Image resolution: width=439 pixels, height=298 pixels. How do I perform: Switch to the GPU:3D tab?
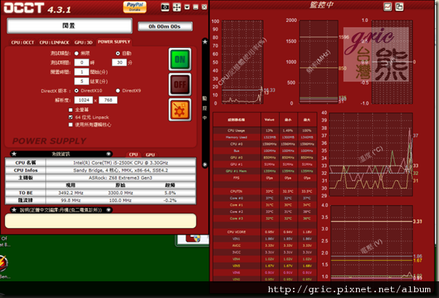point(83,42)
